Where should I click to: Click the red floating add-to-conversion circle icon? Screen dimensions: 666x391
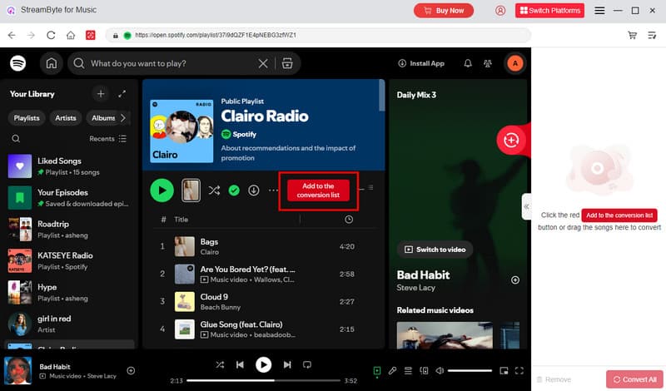pyautogui.click(x=511, y=140)
